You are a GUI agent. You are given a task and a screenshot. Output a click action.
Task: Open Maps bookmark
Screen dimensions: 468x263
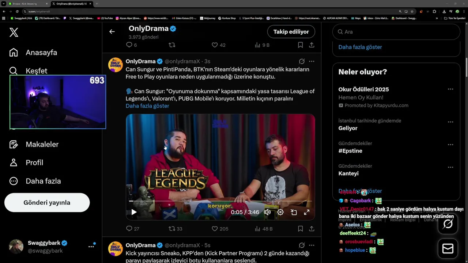pos(355,18)
